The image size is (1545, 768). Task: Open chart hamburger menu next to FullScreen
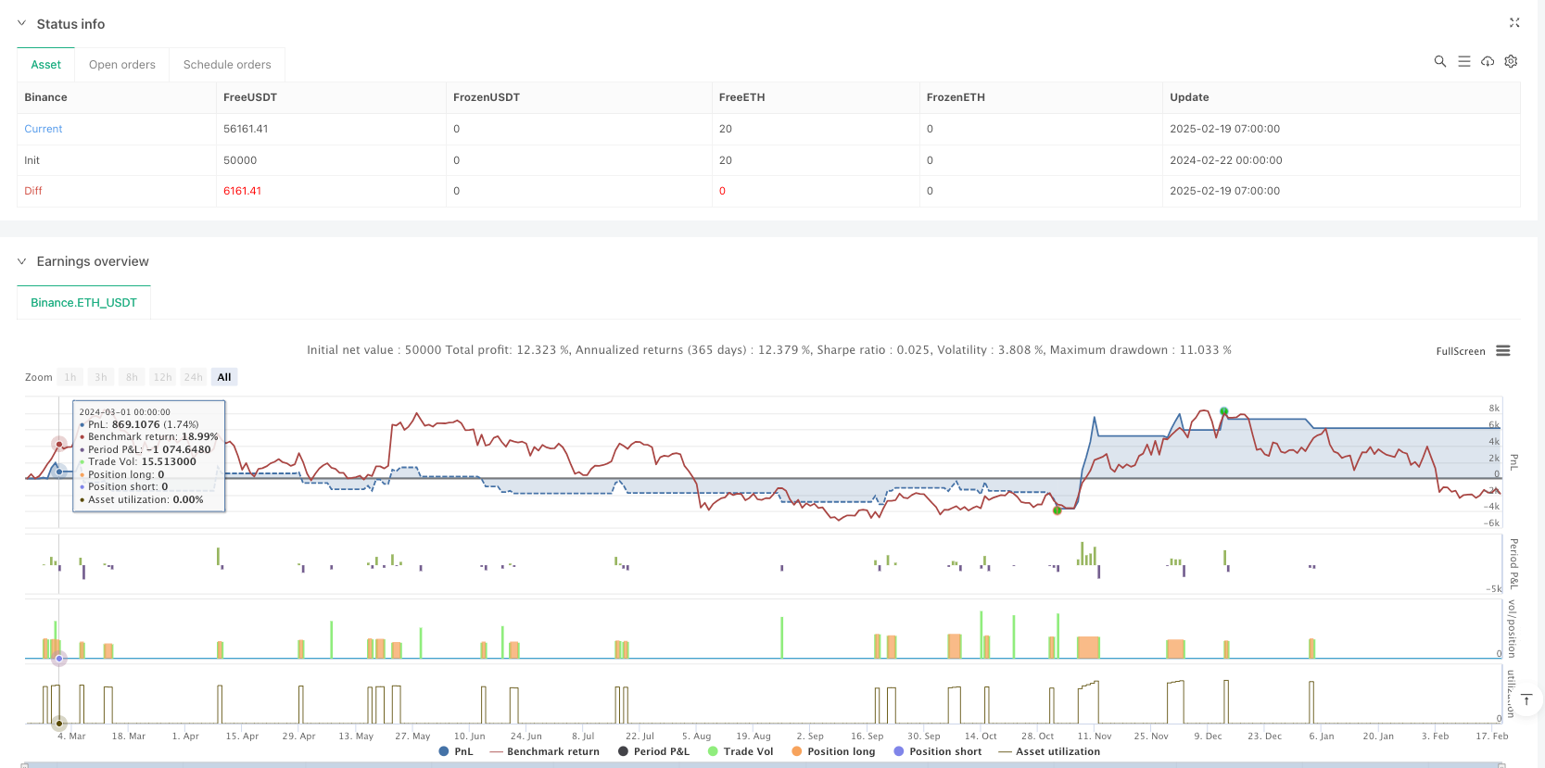pos(1503,351)
